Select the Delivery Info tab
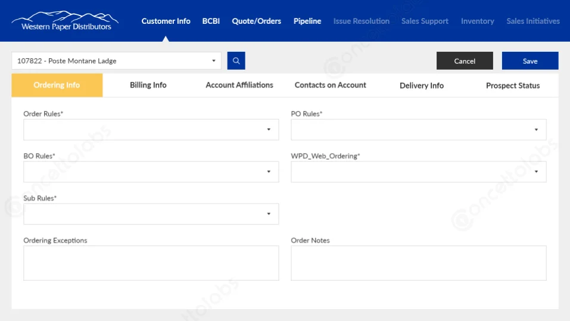Screen dimensions: 570x321 [x=422, y=86]
